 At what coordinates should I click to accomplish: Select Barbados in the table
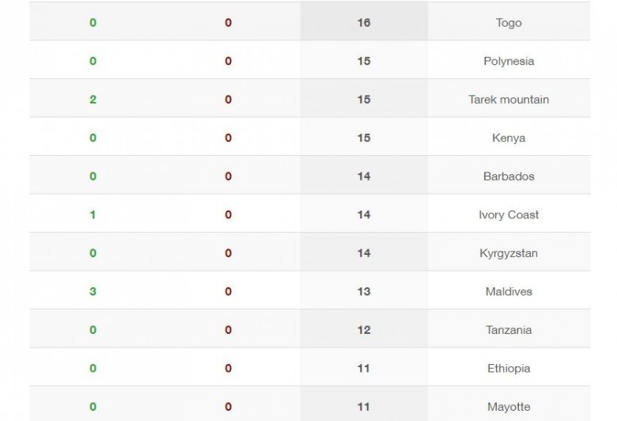pos(509,176)
